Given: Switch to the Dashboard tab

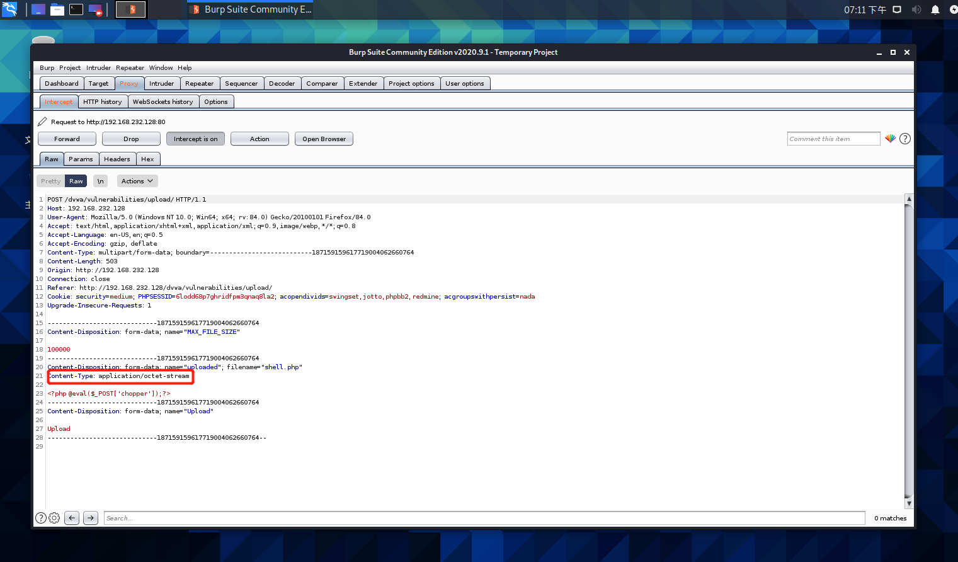Looking at the screenshot, I should point(62,83).
